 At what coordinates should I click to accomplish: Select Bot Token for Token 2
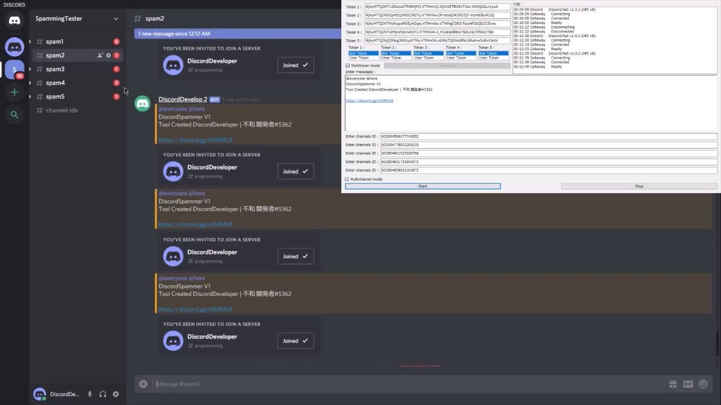point(396,53)
